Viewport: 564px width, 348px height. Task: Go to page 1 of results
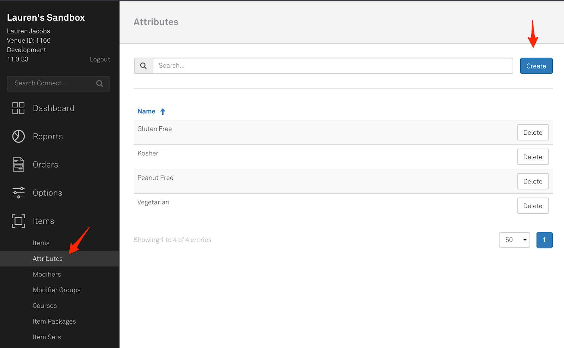544,240
